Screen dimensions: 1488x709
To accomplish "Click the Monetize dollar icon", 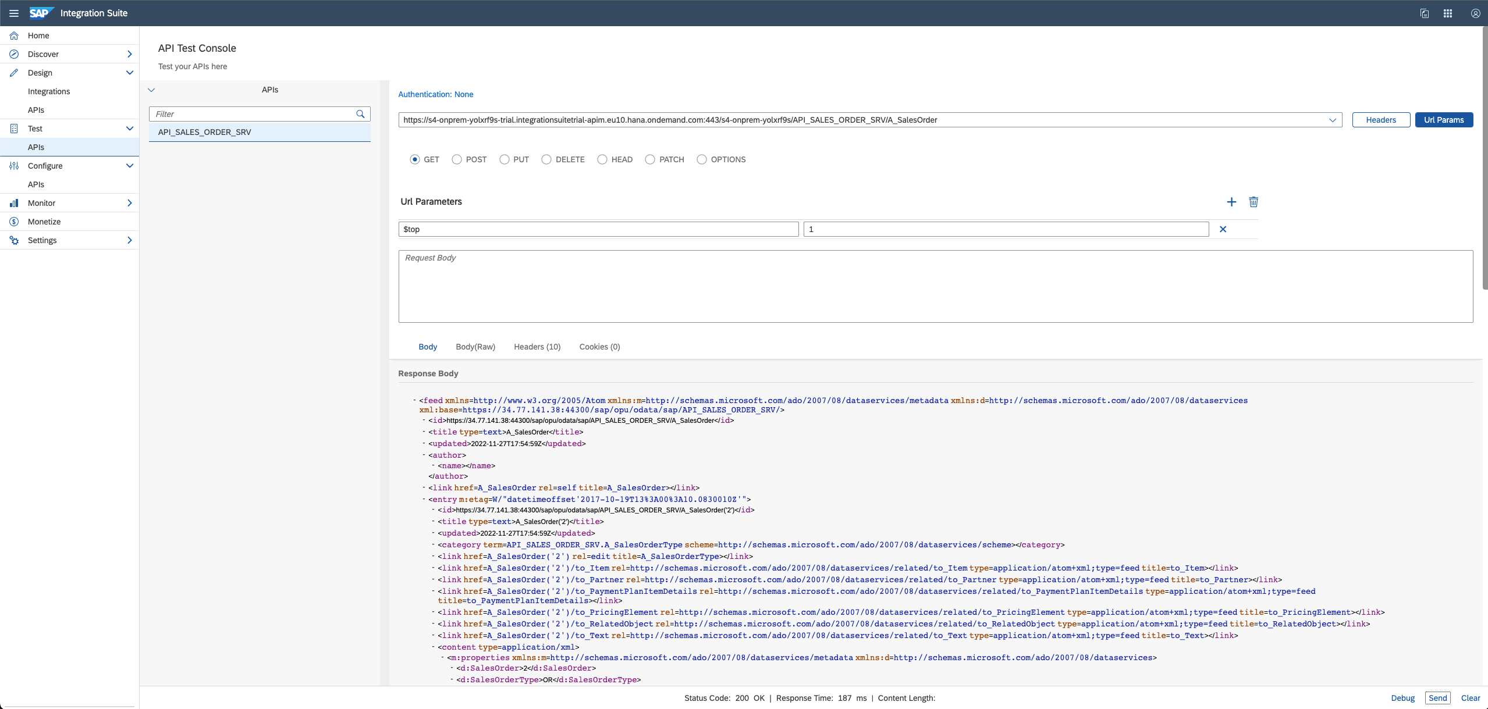I will click(x=14, y=222).
